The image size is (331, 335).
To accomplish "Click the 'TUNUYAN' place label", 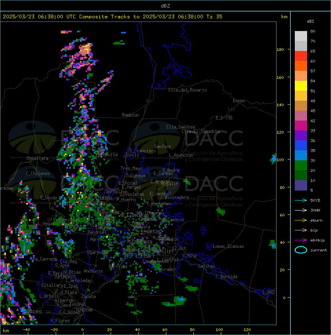I will click(x=84, y=310).
